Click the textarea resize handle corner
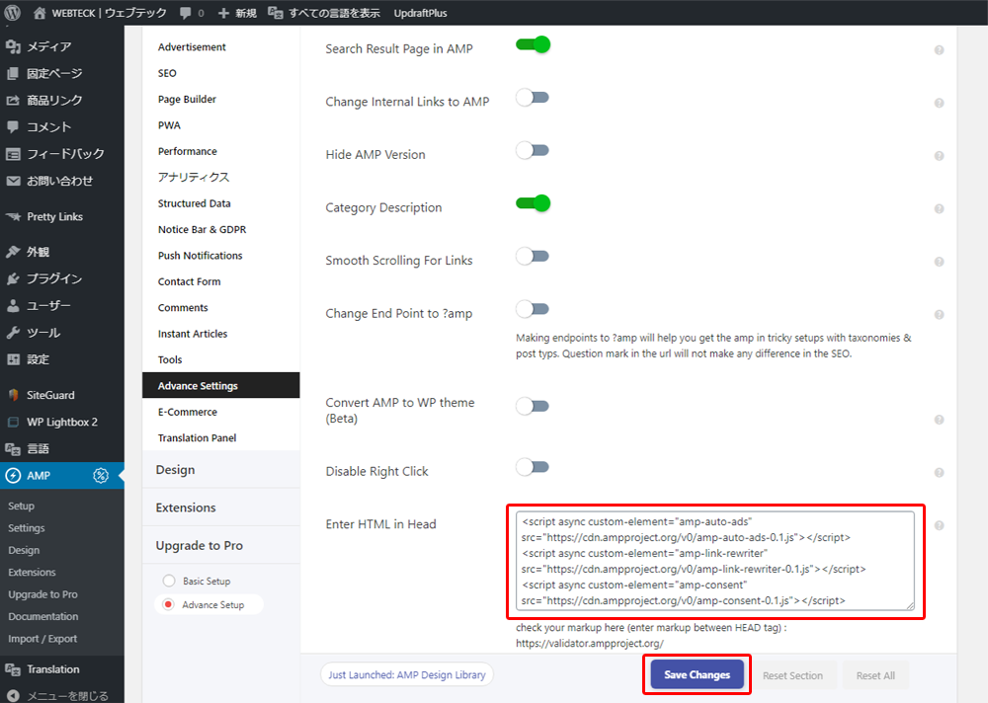The width and height of the screenshot is (988, 703). (x=910, y=606)
